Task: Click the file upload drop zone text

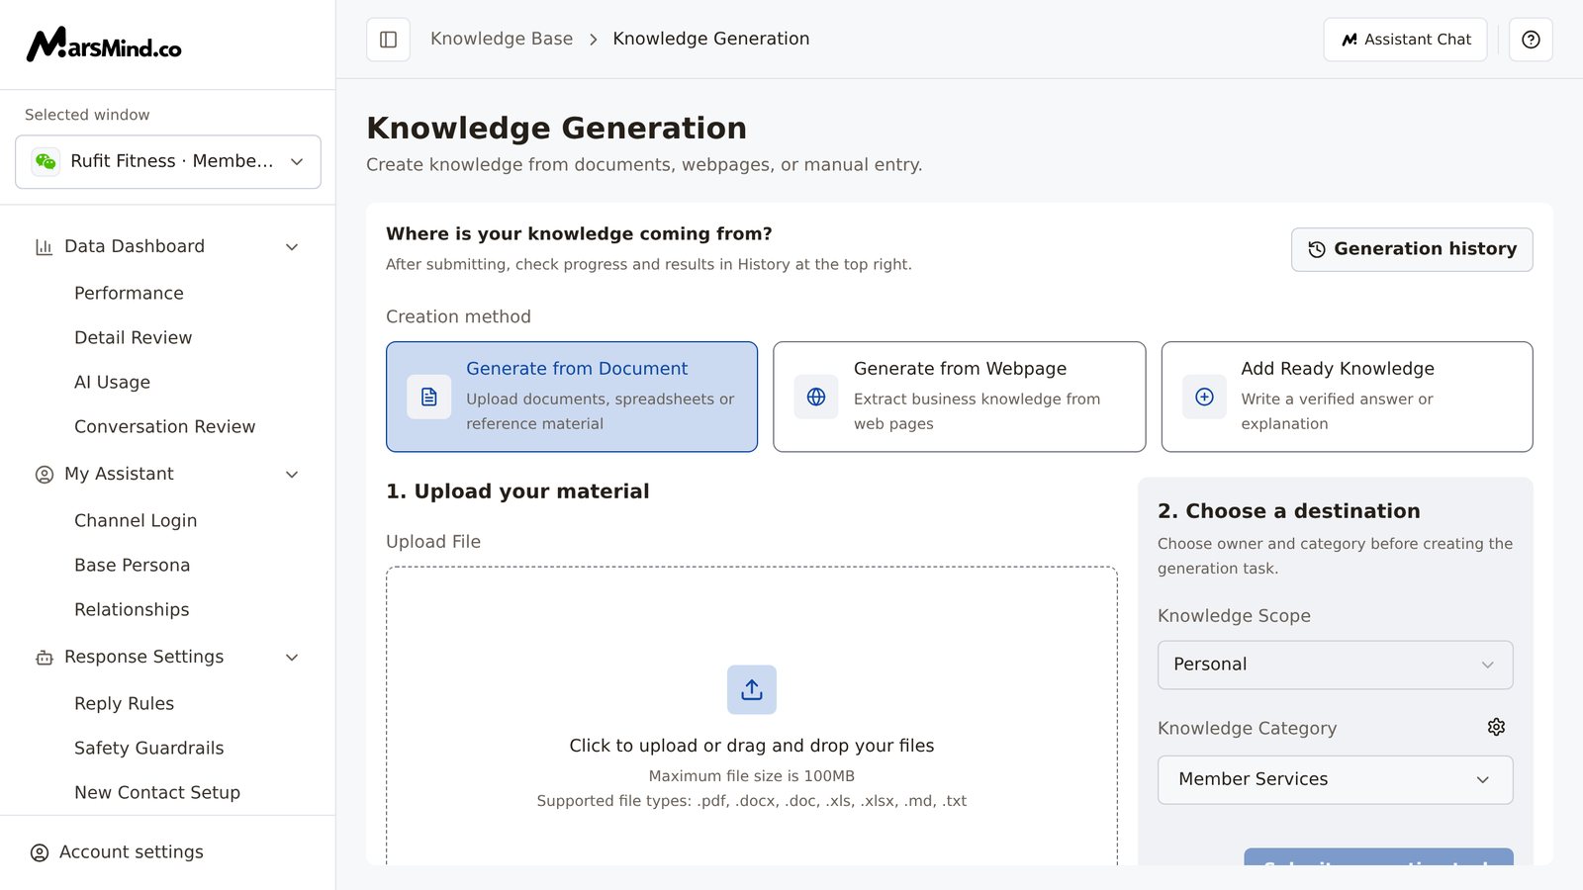Action: pos(752,746)
